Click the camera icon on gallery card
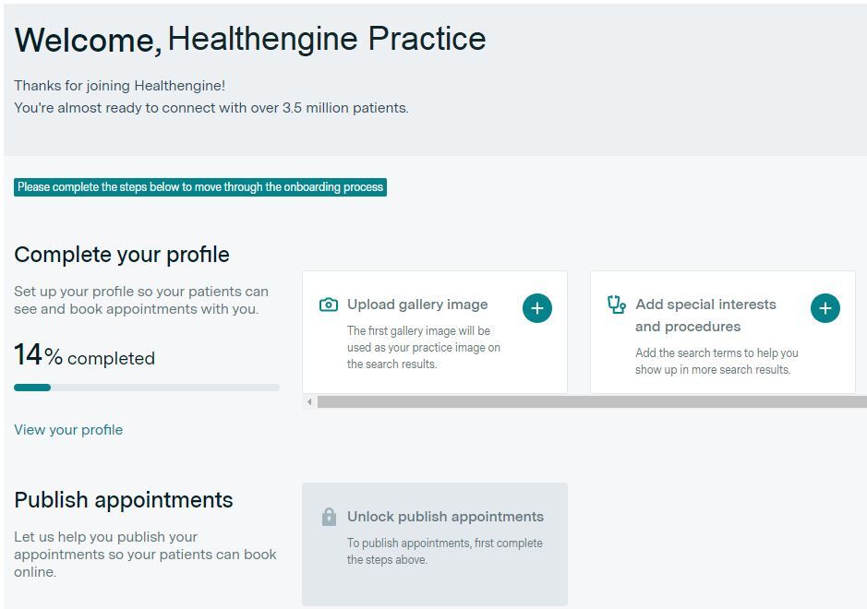The width and height of the screenshot is (867, 609). tap(328, 304)
